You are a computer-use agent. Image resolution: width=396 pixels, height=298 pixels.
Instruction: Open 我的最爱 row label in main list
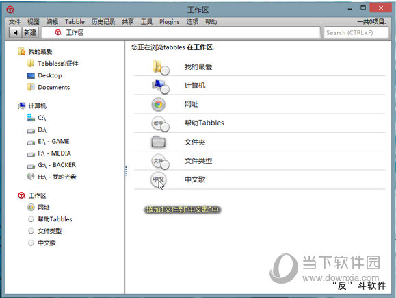click(x=198, y=67)
